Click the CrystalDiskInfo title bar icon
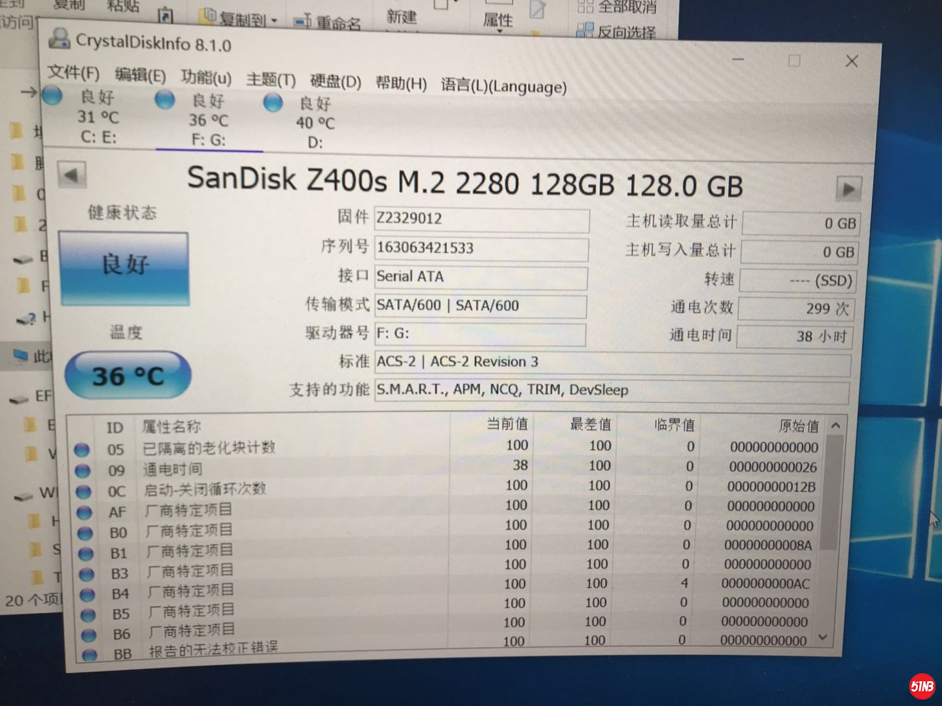The width and height of the screenshot is (942, 706). pos(61,41)
